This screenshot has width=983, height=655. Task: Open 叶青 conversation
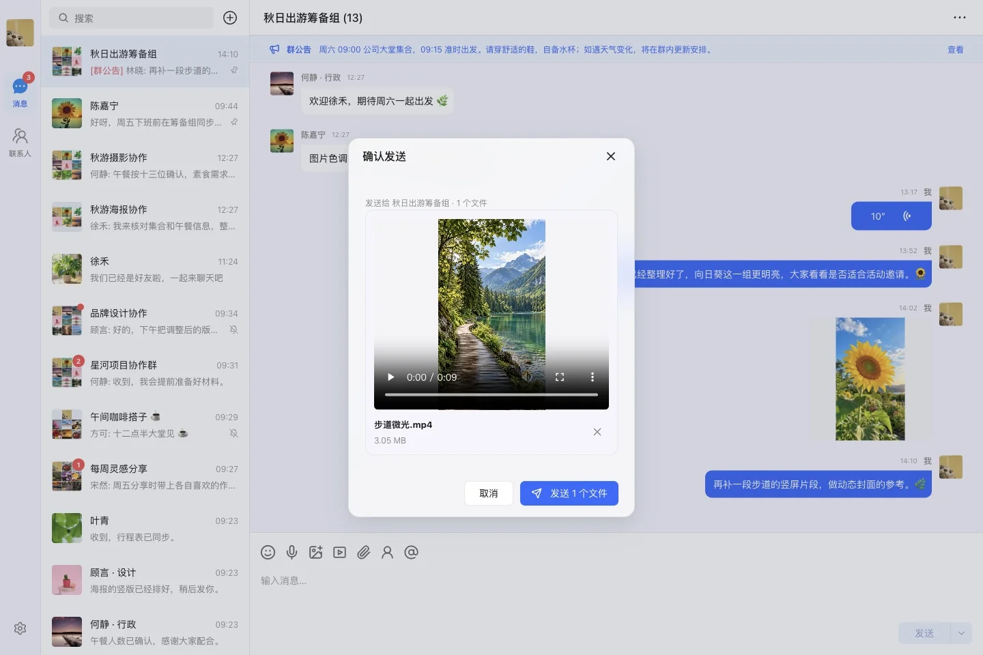click(145, 528)
